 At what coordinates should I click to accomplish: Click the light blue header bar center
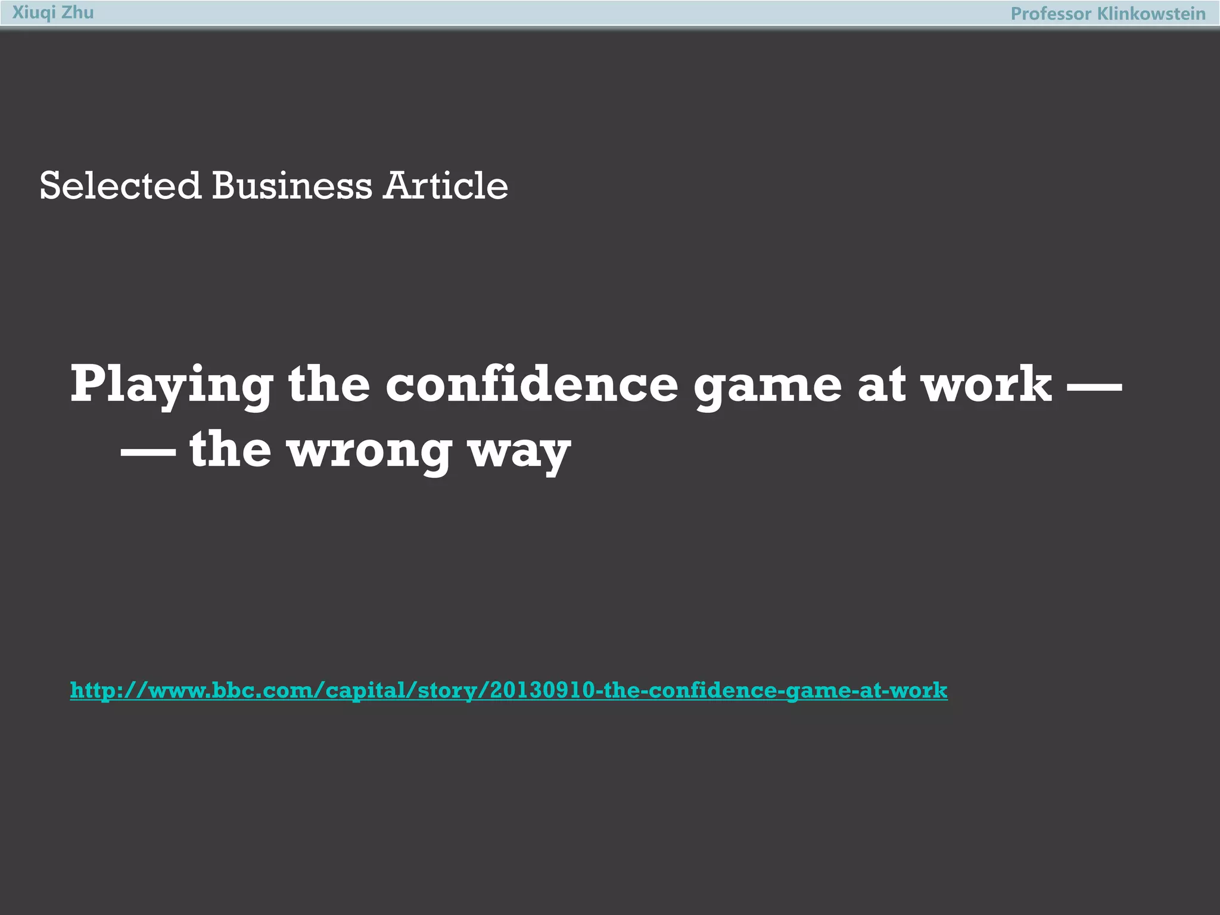pos(610,13)
